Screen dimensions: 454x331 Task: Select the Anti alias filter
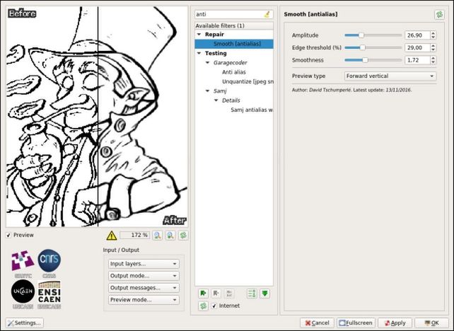point(234,72)
